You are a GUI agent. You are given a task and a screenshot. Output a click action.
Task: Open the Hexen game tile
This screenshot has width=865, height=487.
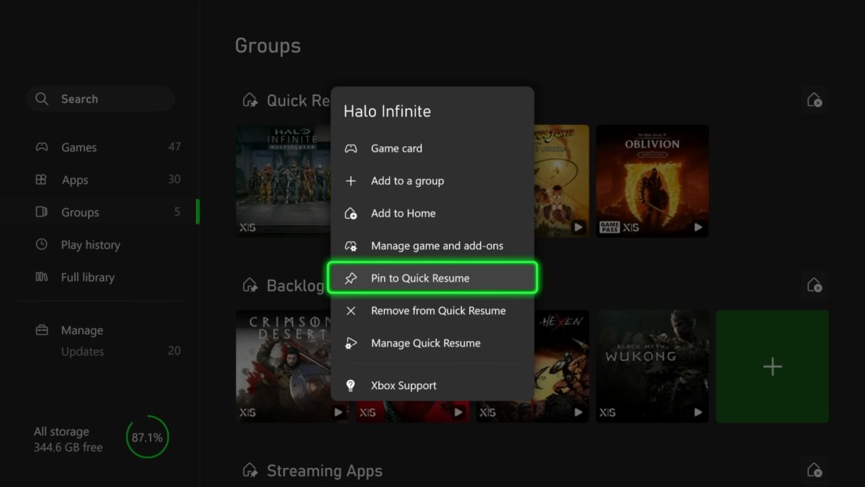pos(562,367)
